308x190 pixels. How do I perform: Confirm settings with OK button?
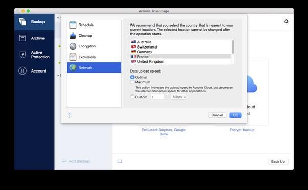[235, 115]
